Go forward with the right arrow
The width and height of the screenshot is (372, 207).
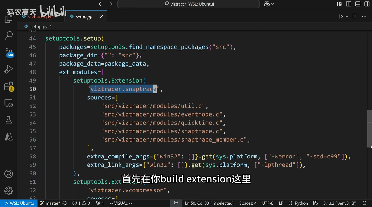pyautogui.click(x=110, y=4)
